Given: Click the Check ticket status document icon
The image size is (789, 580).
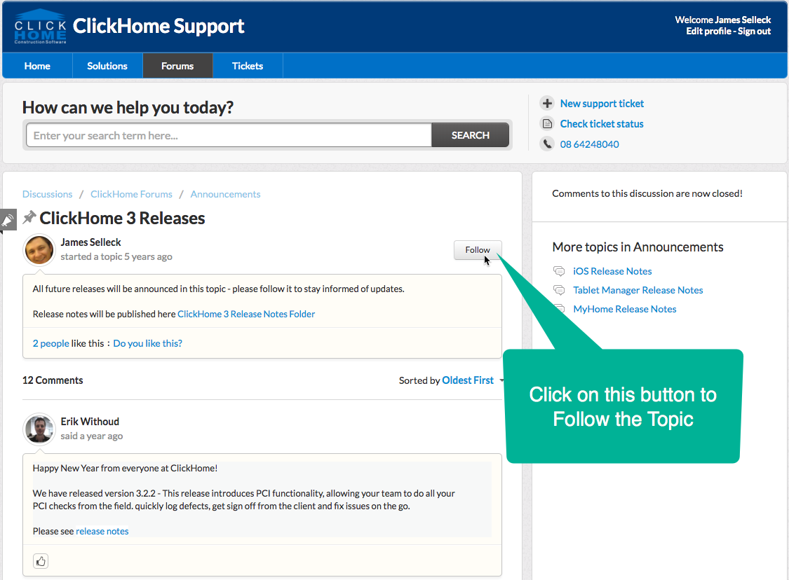Looking at the screenshot, I should (546, 123).
